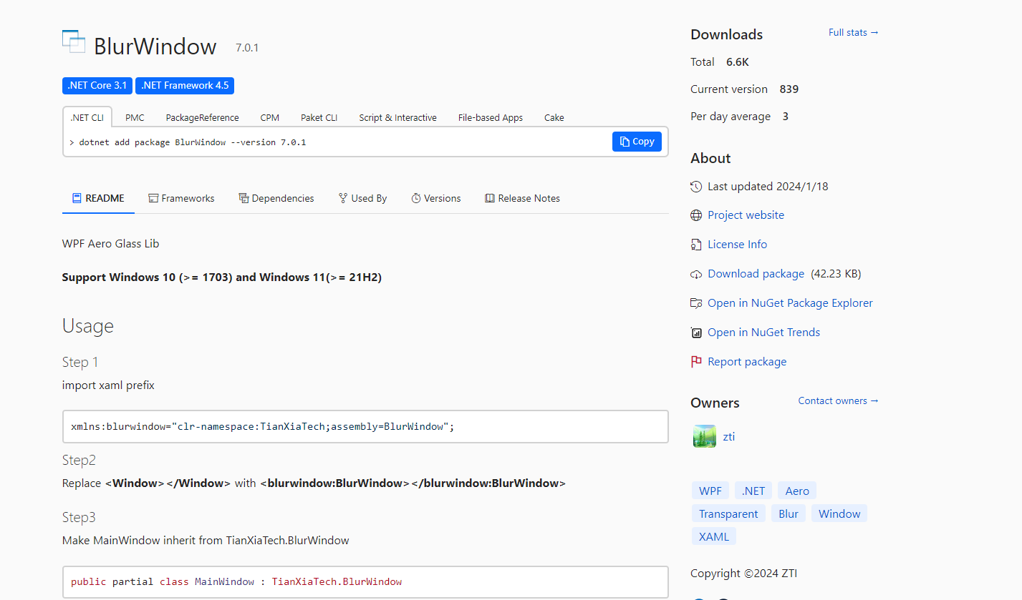The image size is (1022, 600).
Task: Click the Step3 heading
Action: pos(79,517)
